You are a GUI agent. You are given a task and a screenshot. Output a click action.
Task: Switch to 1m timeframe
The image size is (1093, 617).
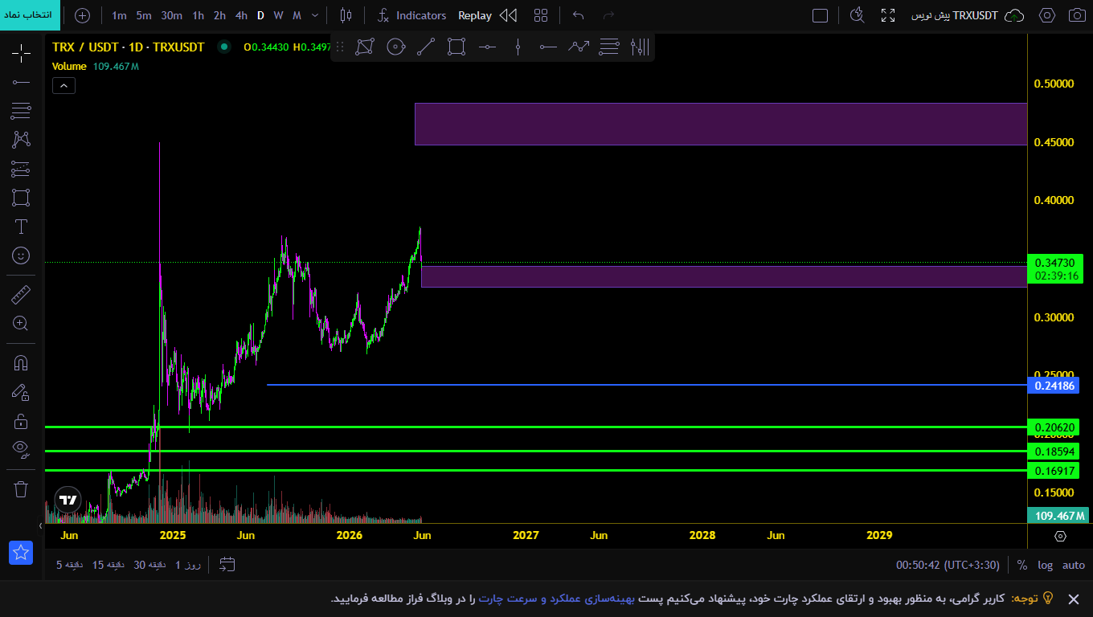coord(119,15)
